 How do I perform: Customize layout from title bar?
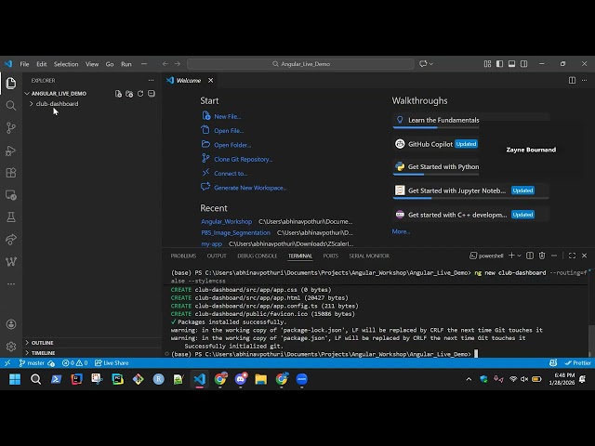click(487, 64)
